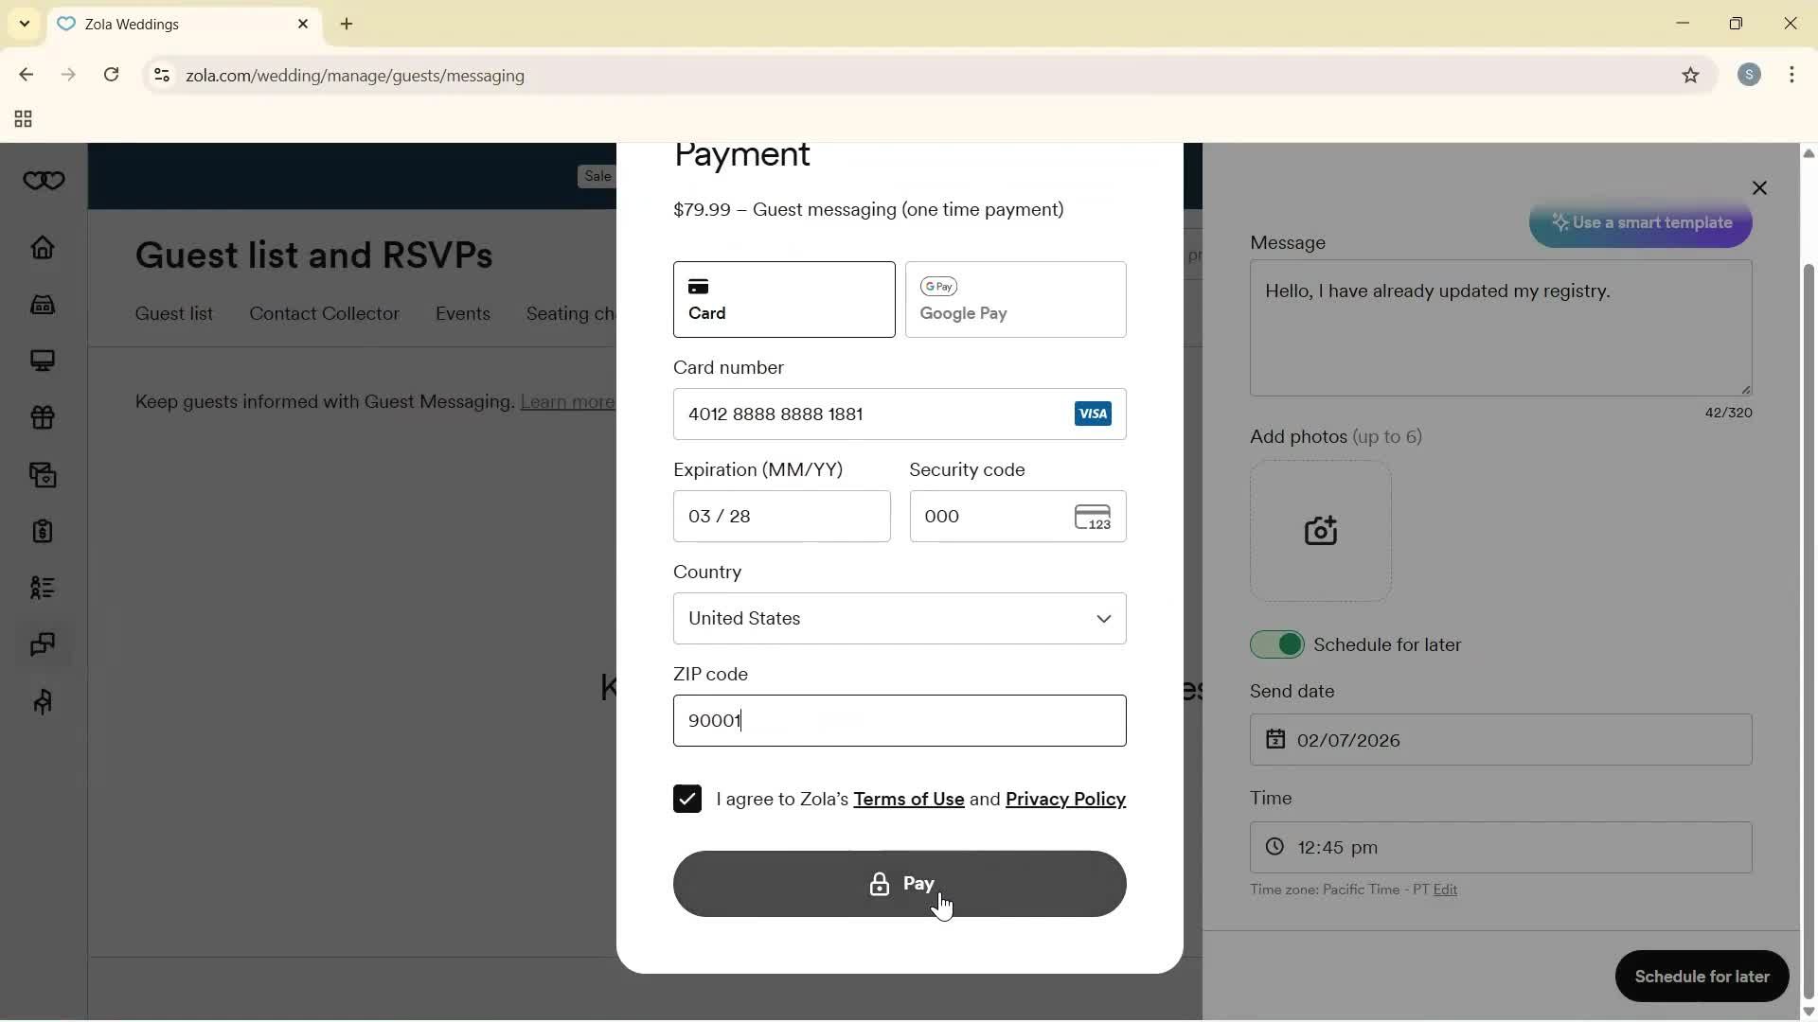
Task: Open the website computer icon in sidebar
Action: tap(43, 361)
